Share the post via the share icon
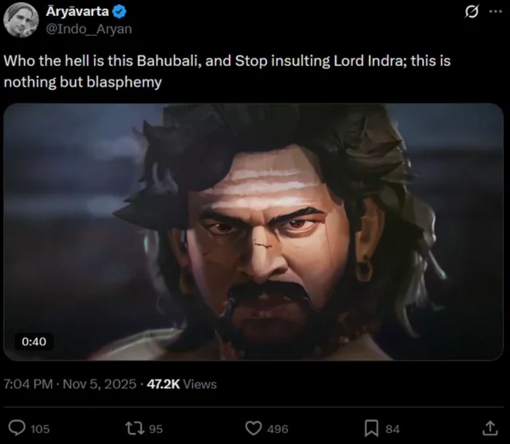Image resolution: width=510 pixels, height=444 pixels. pyautogui.click(x=489, y=428)
